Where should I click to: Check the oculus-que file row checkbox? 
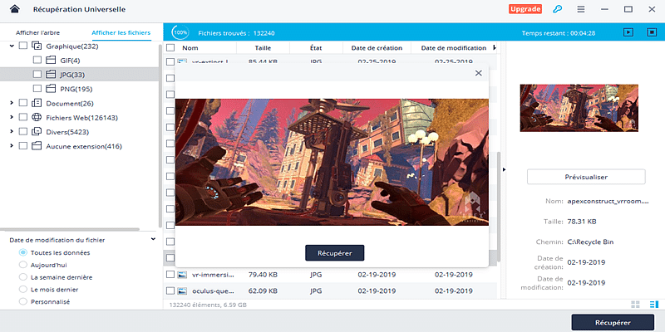[x=170, y=291]
